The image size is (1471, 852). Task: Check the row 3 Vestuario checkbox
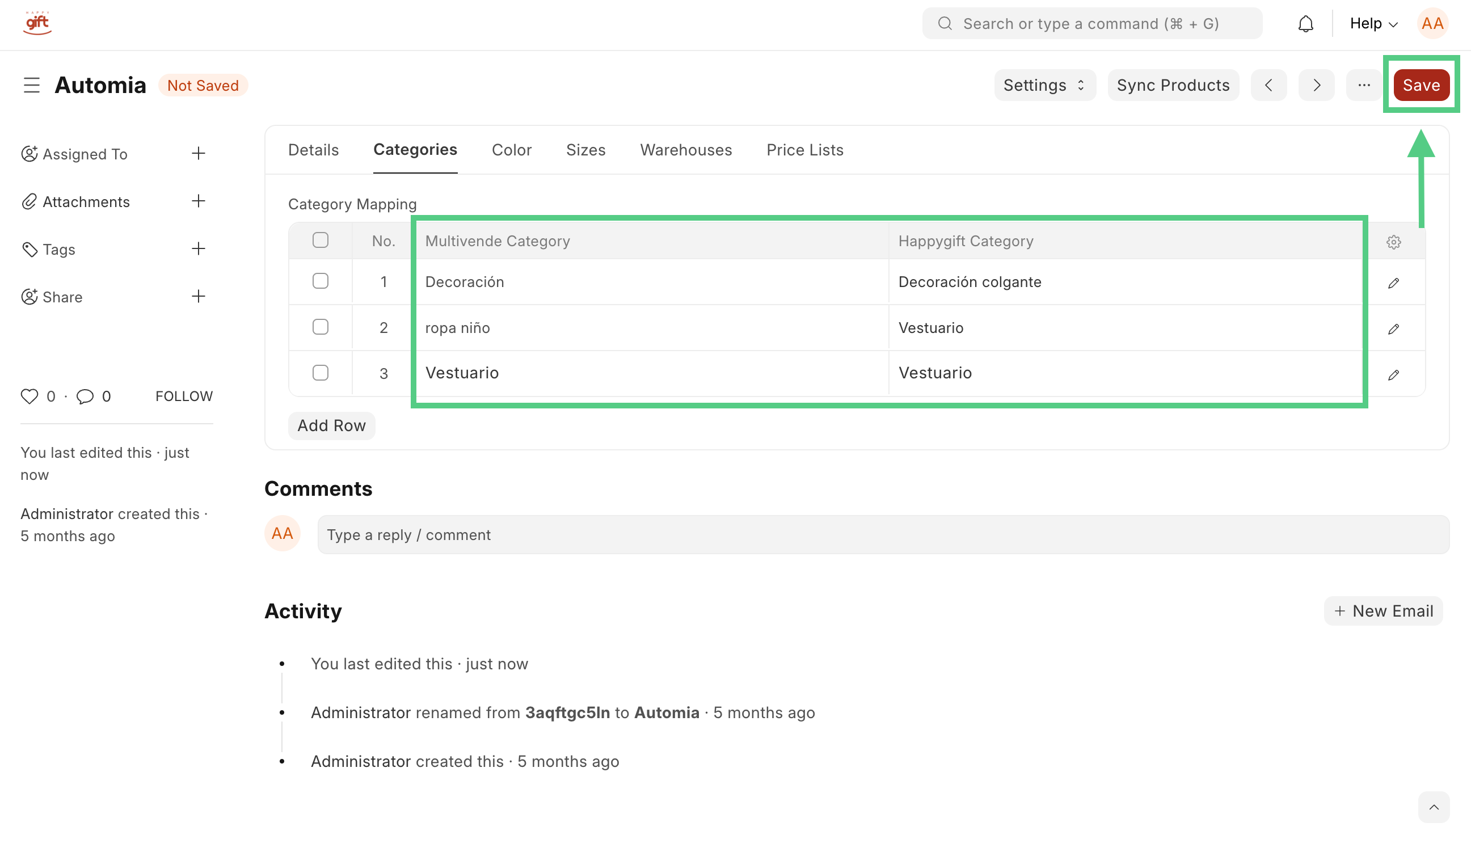click(x=321, y=373)
